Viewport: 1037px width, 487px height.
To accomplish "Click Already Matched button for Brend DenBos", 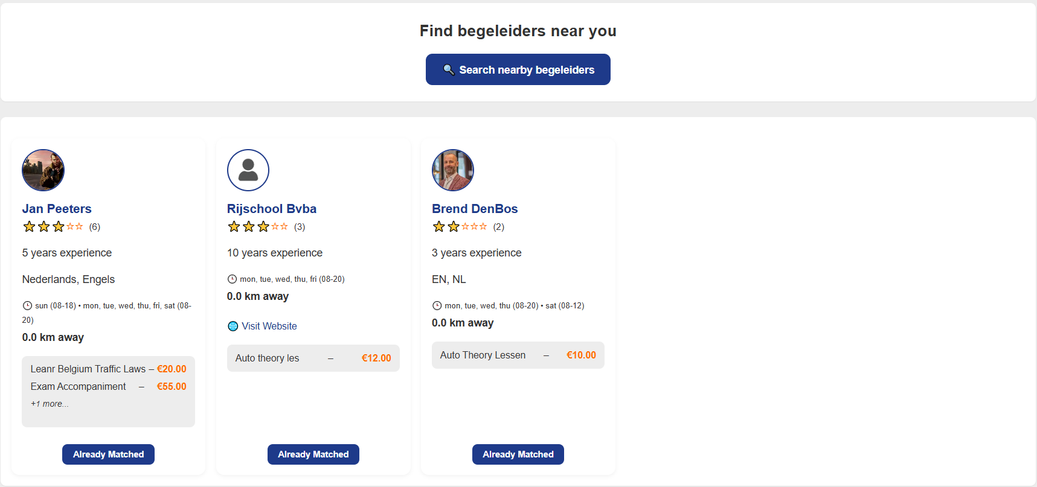I will 518,454.
